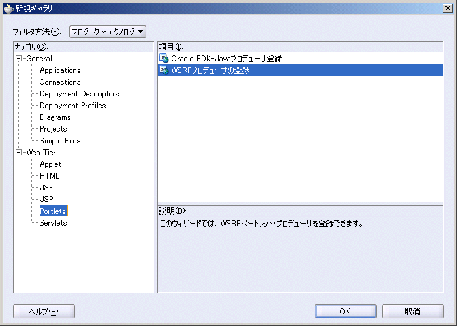Click the Oracle PDK-Java producer registration icon
The image size is (457, 326).
coord(164,58)
